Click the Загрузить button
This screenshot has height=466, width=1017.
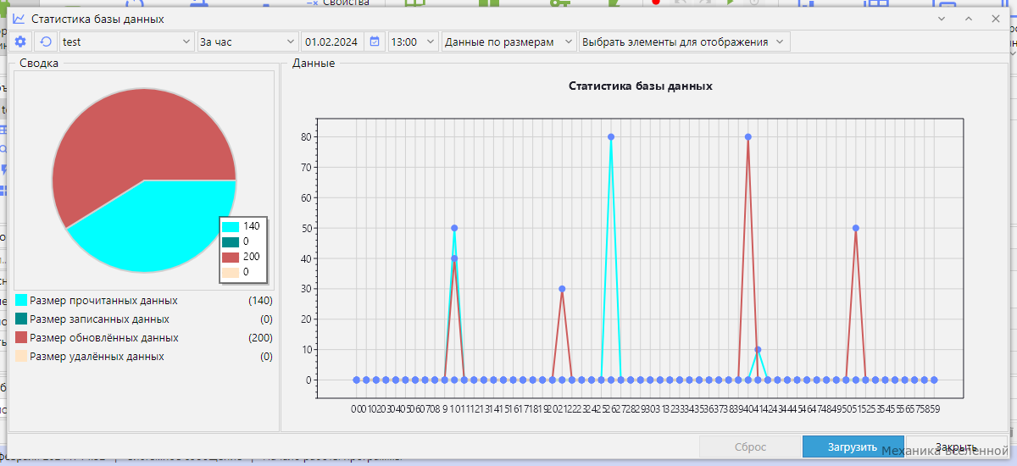point(853,447)
